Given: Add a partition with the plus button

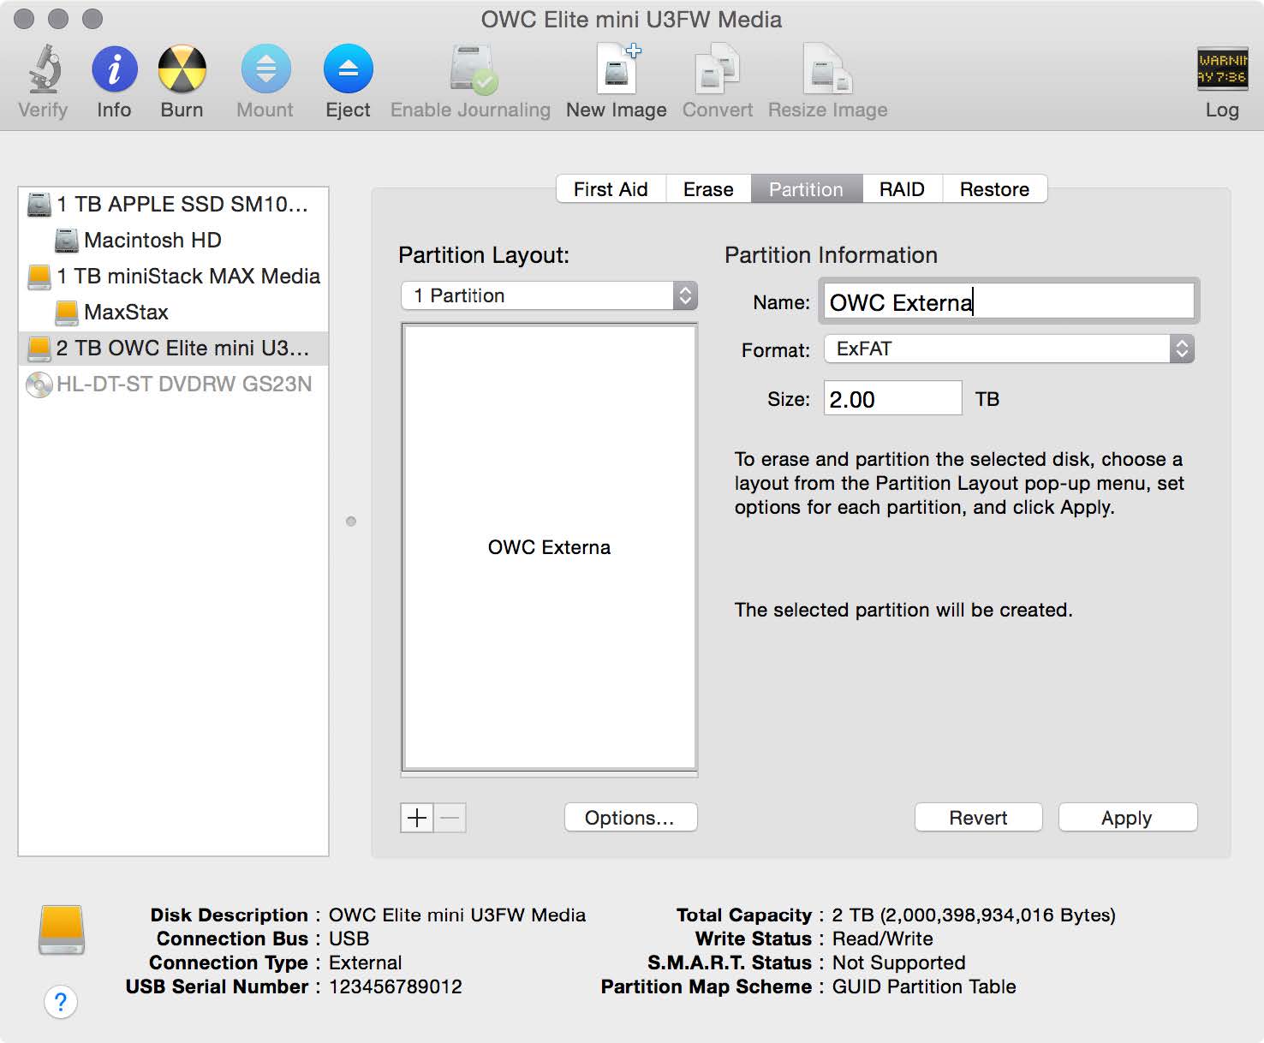Looking at the screenshot, I should click(416, 818).
